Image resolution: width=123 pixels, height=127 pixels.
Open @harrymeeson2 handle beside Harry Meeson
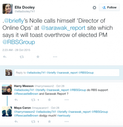tap(44, 86)
